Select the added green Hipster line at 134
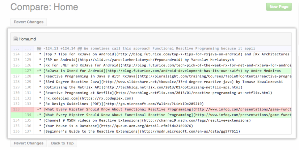The height and width of the screenshot is (150, 299). [x=151, y=115]
